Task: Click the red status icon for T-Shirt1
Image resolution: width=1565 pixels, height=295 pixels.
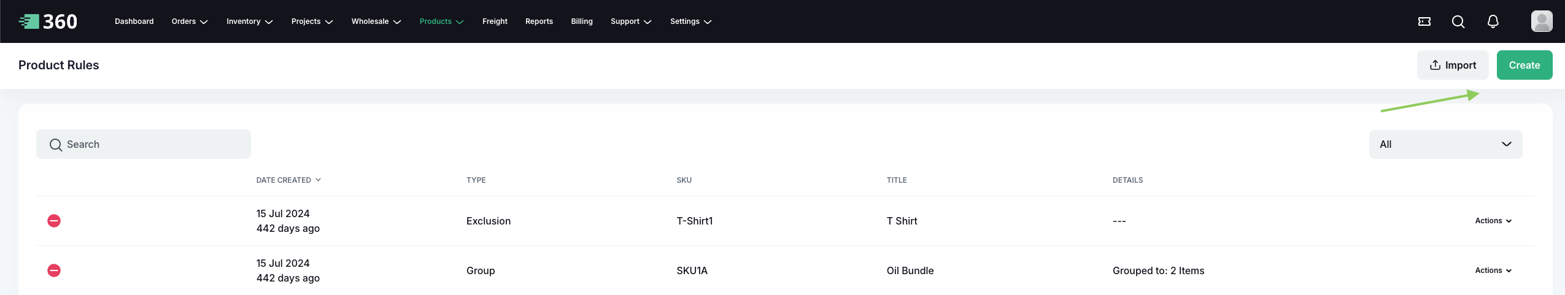Action: pos(54,221)
